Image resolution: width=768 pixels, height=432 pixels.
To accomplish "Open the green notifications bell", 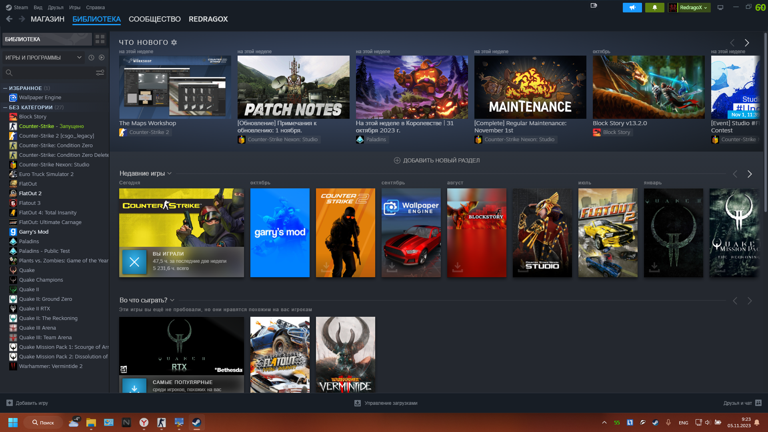I will click(x=654, y=8).
